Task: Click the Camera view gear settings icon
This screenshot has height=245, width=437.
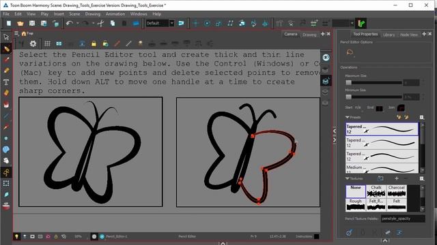Action: coord(33,44)
